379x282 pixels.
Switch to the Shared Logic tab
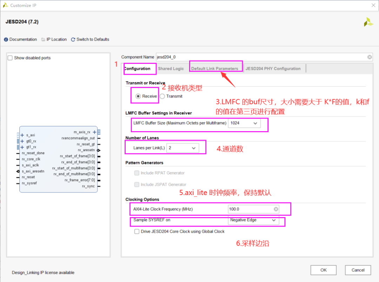click(171, 69)
